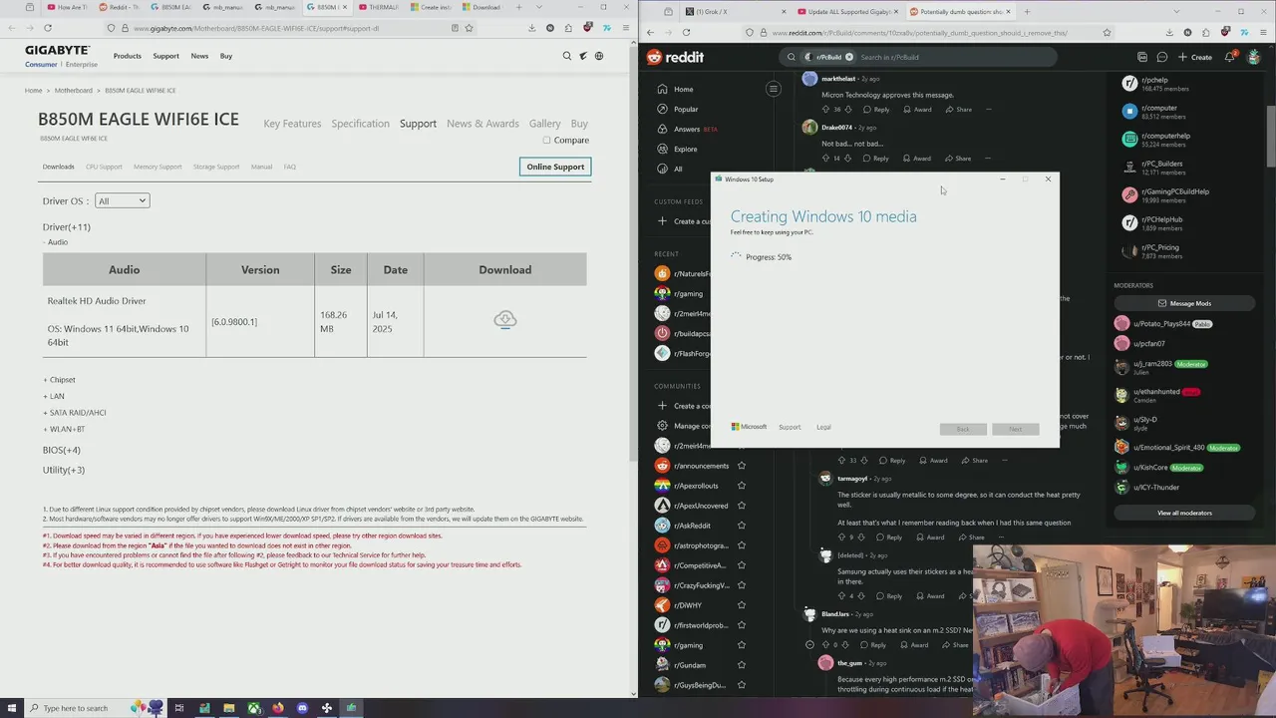Collapse the Audio driver section
Image resolution: width=1276 pixels, height=718 pixels.
55,242
